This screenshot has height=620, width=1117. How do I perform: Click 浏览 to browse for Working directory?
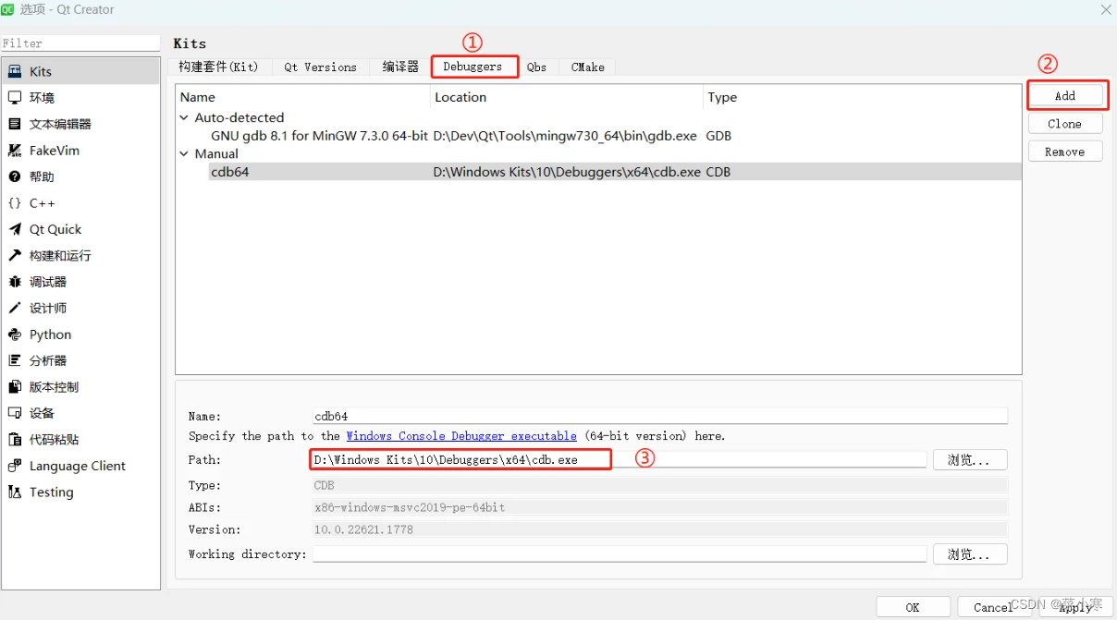(969, 553)
